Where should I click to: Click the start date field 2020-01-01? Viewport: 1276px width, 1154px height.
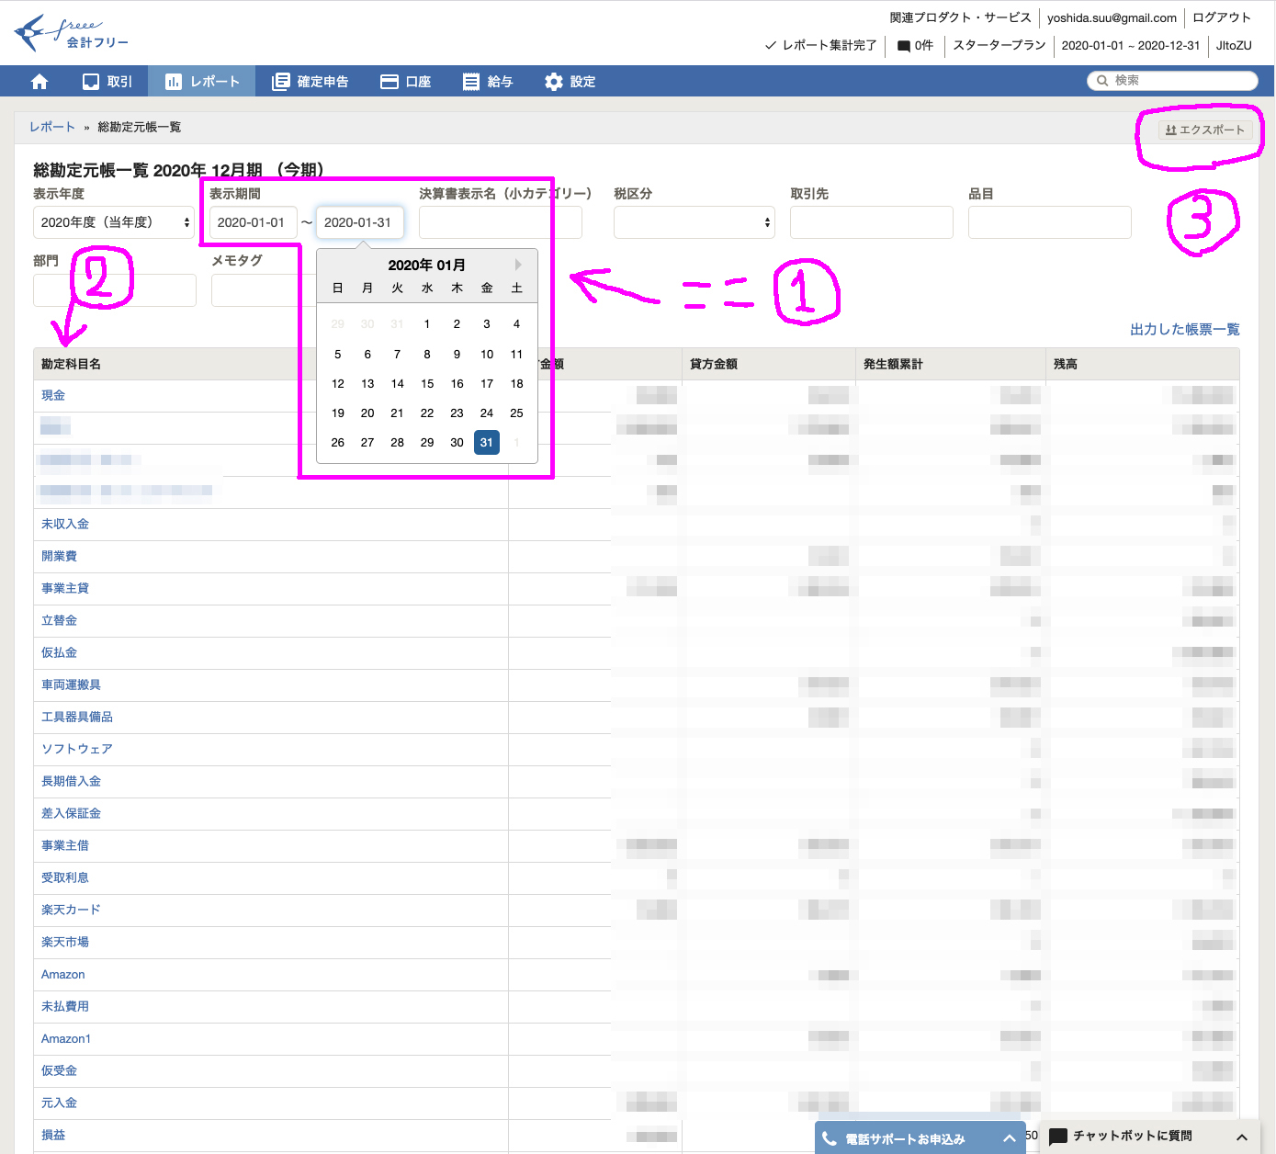pyautogui.click(x=253, y=222)
